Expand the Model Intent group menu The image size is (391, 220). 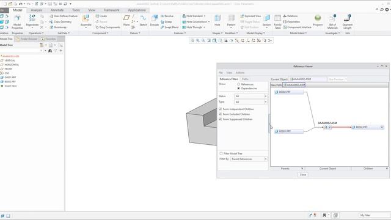tap(298, 33)
